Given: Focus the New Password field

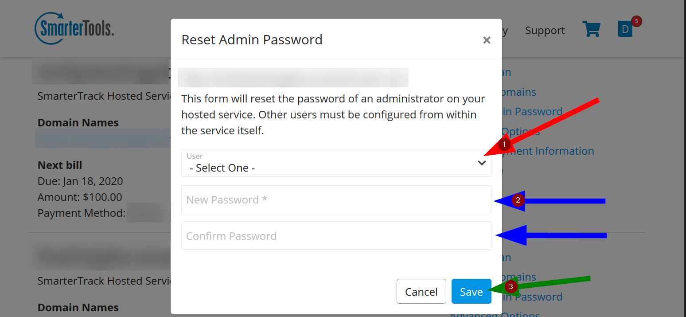Looking at the screenshot, I should (336, 200).
